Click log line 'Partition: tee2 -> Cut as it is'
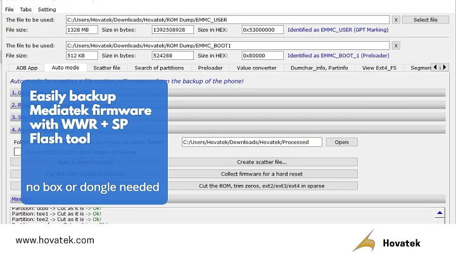Image resolution: width=456 pixels, height=255 pixels. click(x=56, y=220)
